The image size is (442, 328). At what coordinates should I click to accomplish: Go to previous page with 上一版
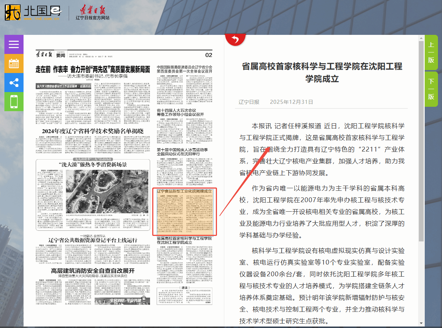431,52
